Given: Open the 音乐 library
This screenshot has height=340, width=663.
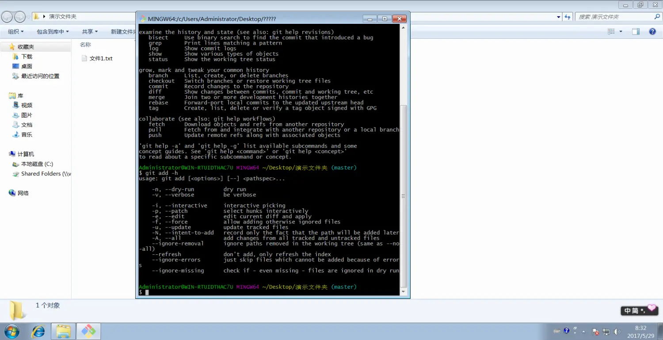Looking at the screenshot, I should point(27,134).
